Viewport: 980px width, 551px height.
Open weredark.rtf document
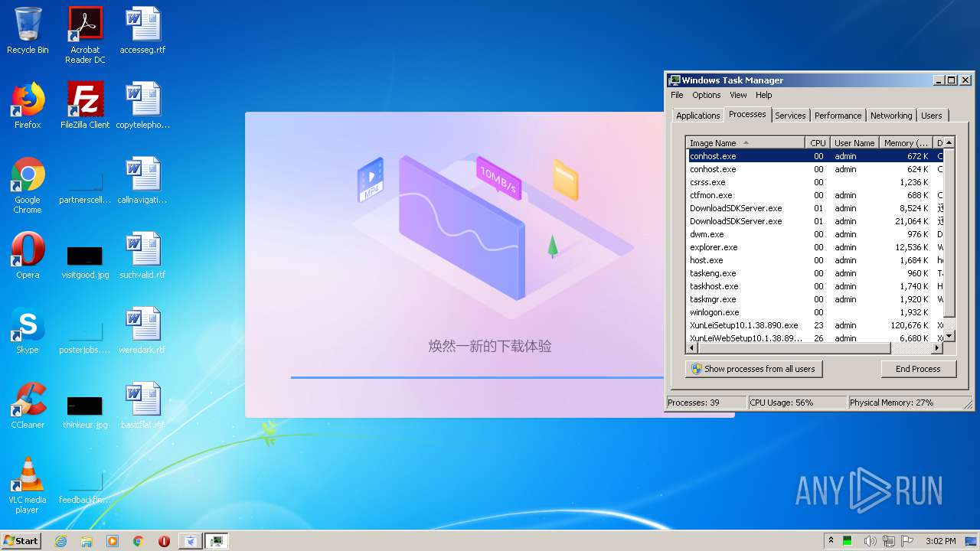click(x=142, y=331)
